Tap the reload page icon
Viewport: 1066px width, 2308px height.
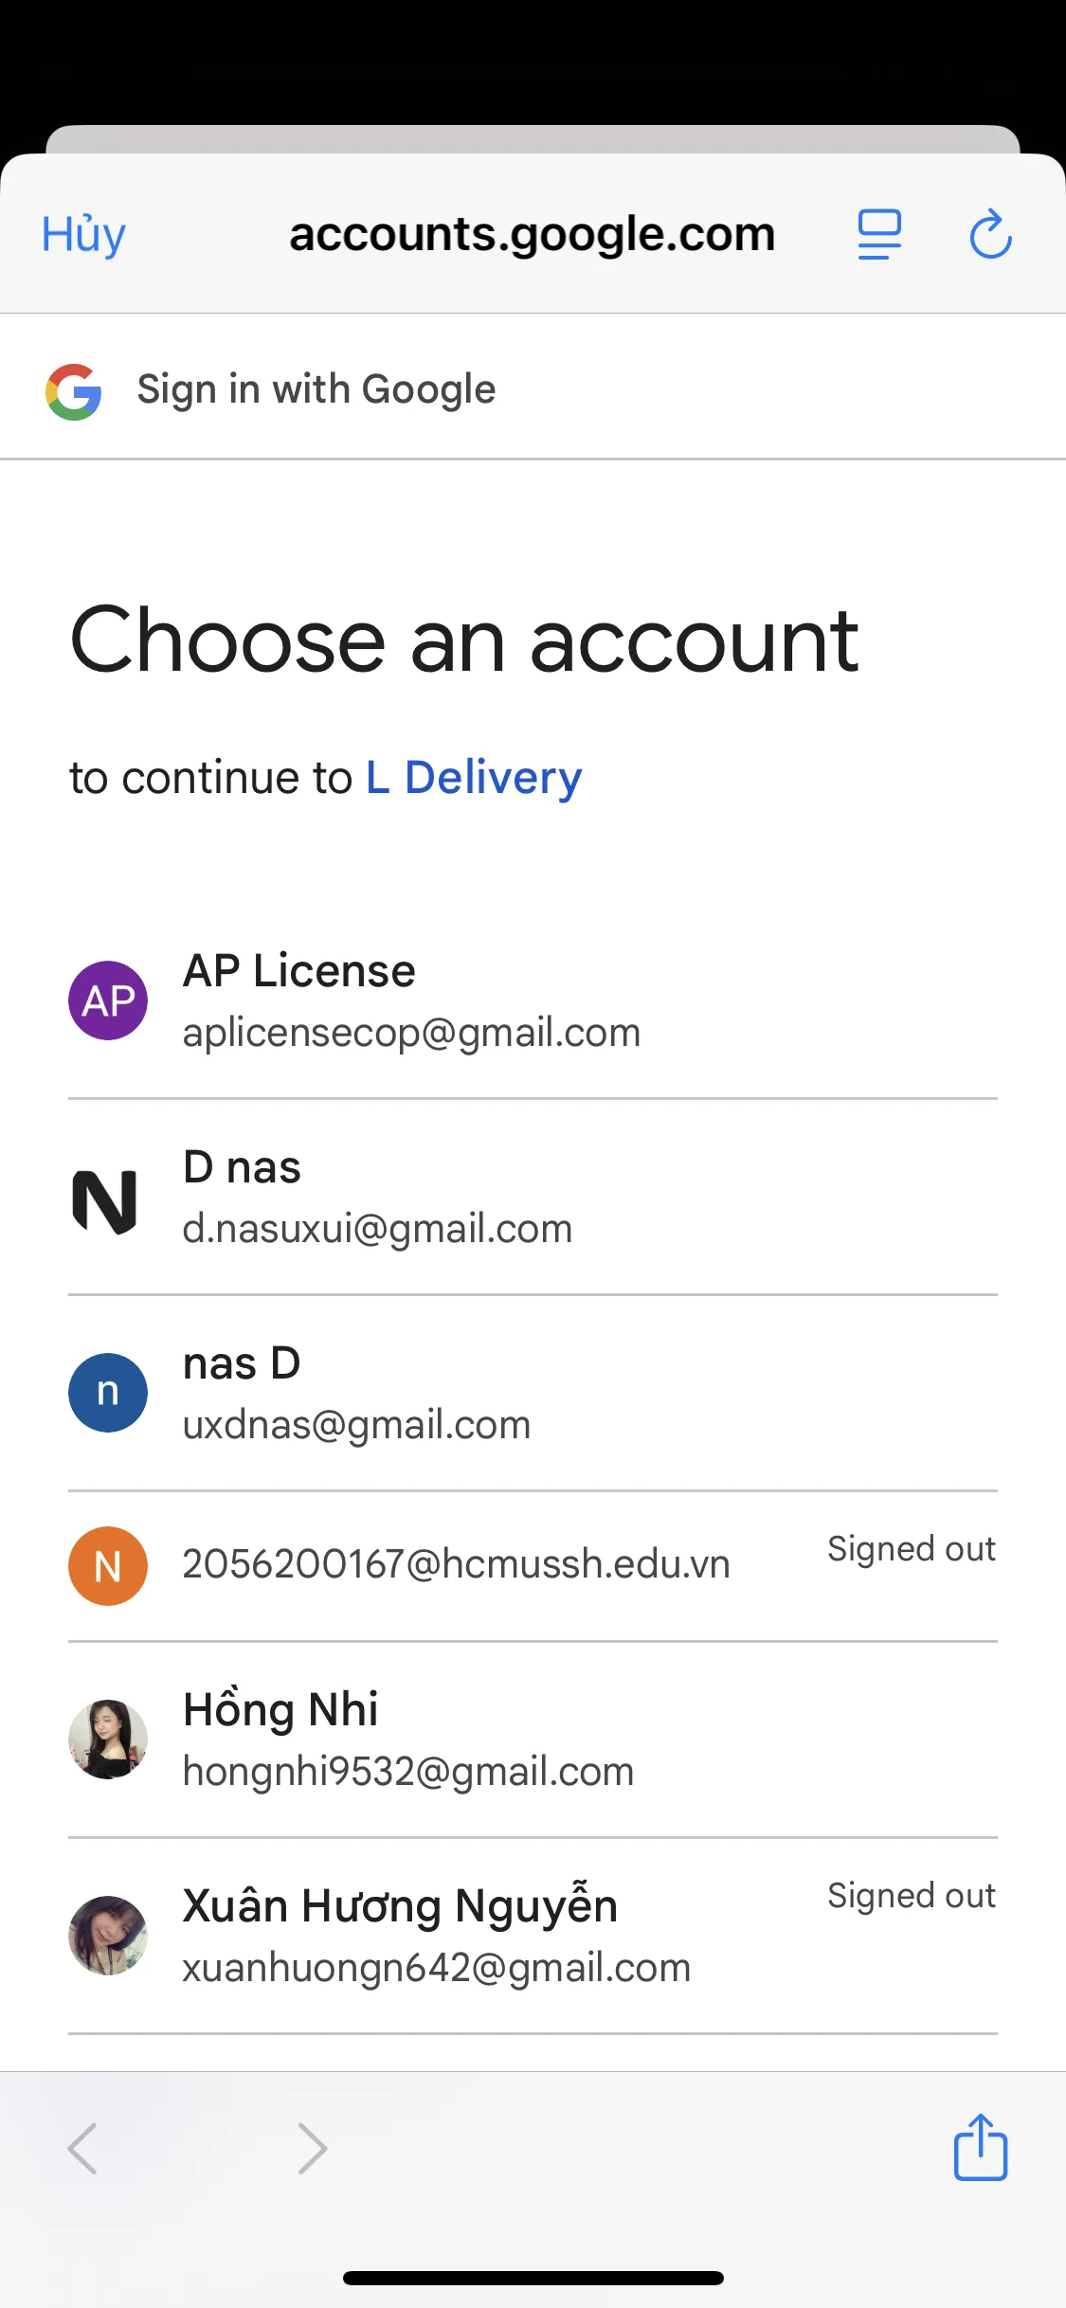[x=990, y=234]
